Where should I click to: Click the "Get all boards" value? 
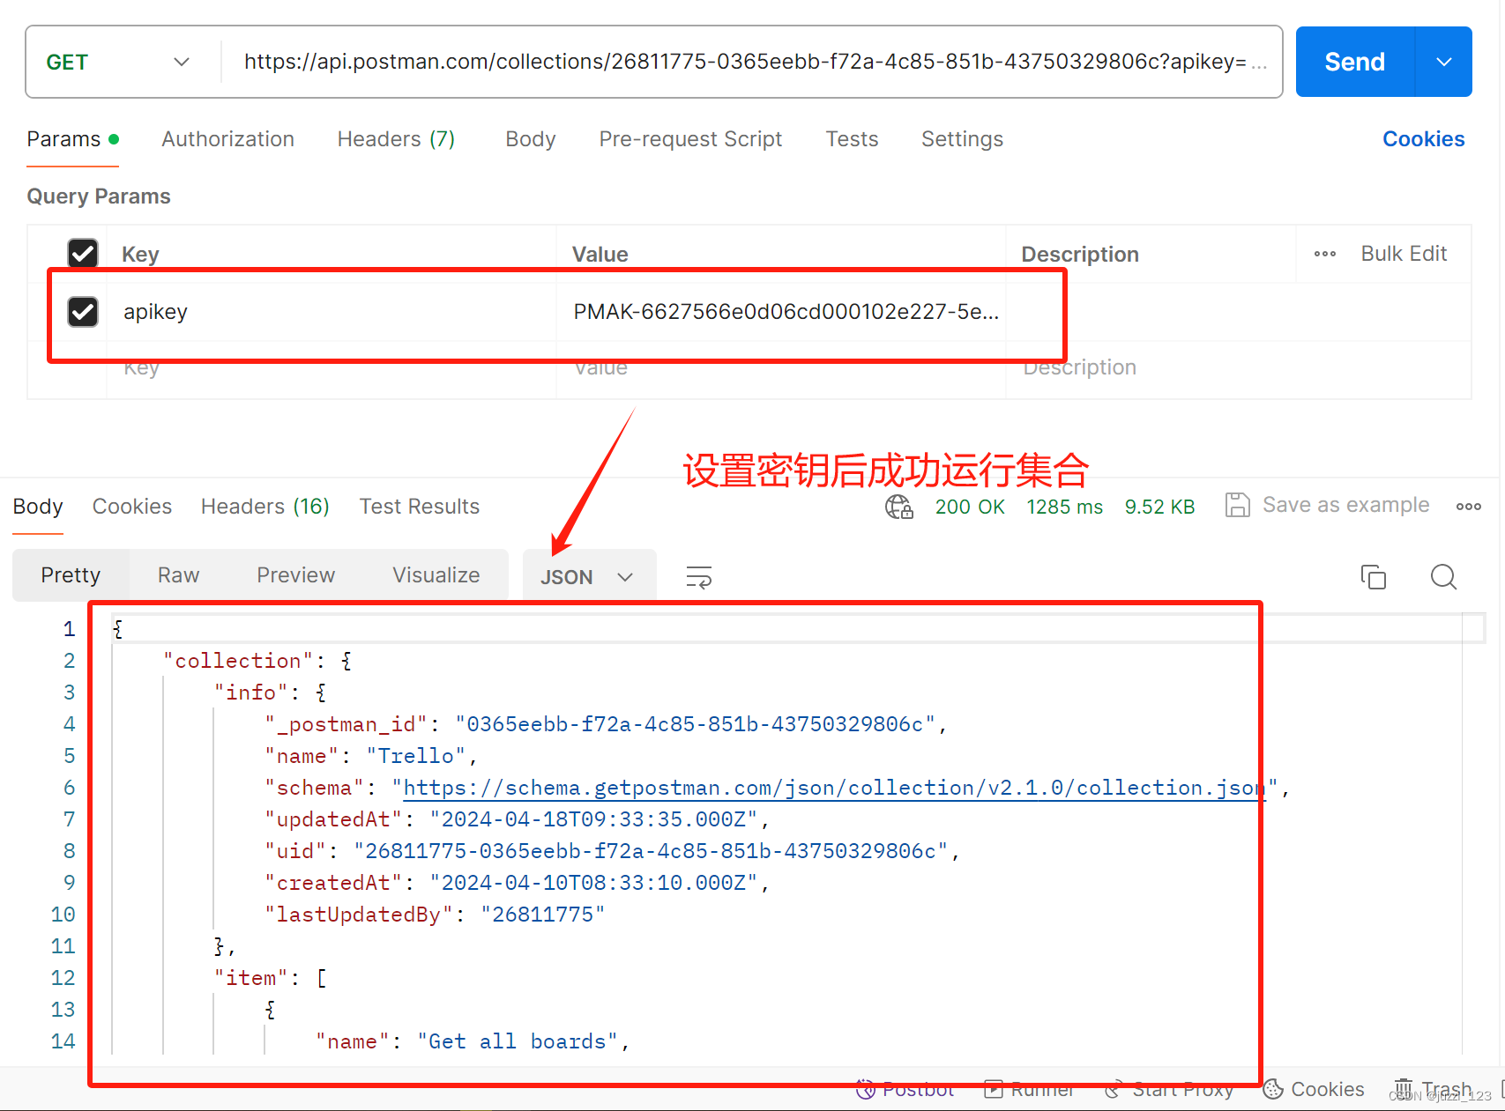click(518, 1041)
